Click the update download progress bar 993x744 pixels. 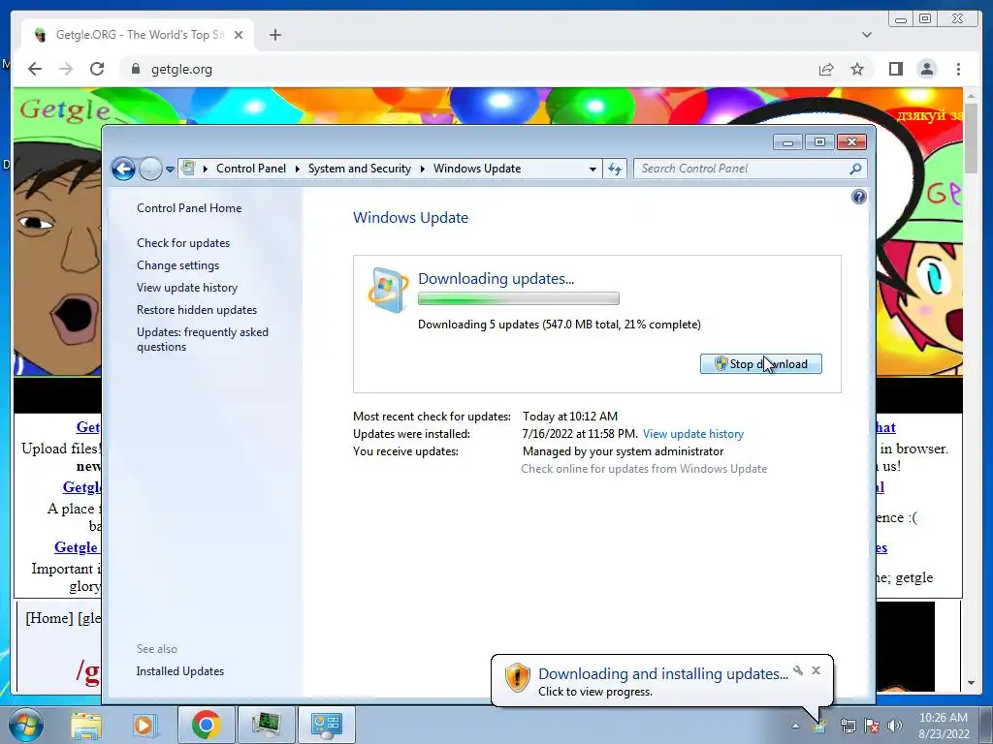519,298
